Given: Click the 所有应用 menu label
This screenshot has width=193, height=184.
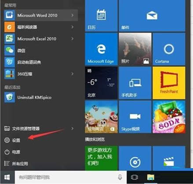Looking at the screenshot, I should click(20, 164).
